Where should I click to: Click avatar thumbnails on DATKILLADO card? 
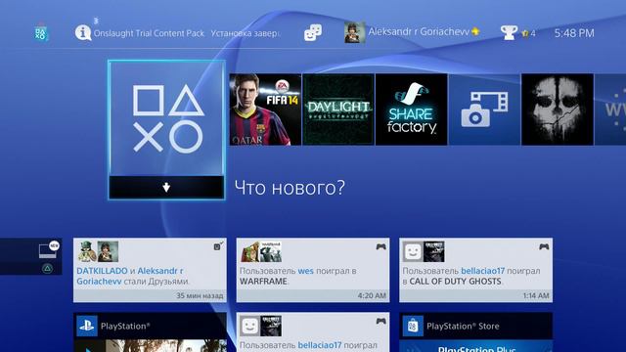(98, 251)
